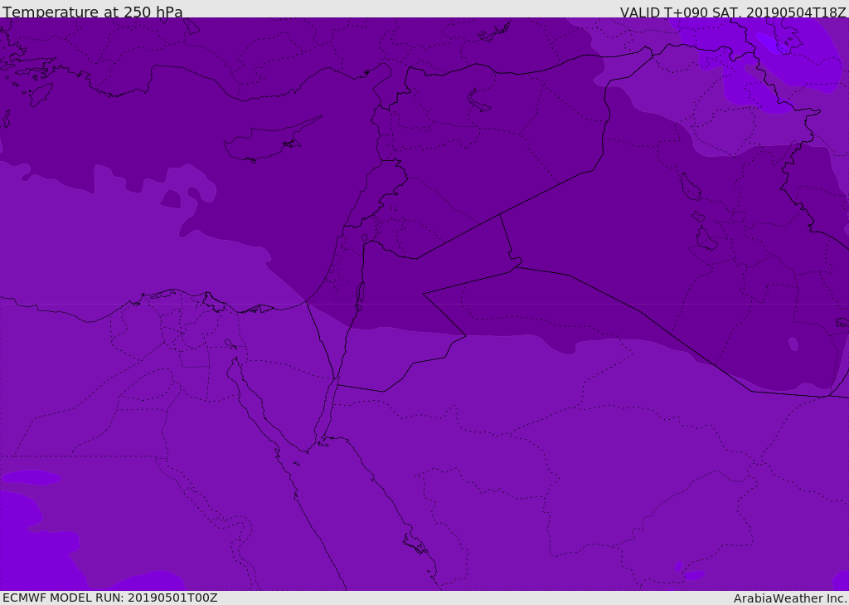Click the 'Temperature at 250 hPa' title
This screenshot has width=849, height=605.
click(x=93, y=12)
